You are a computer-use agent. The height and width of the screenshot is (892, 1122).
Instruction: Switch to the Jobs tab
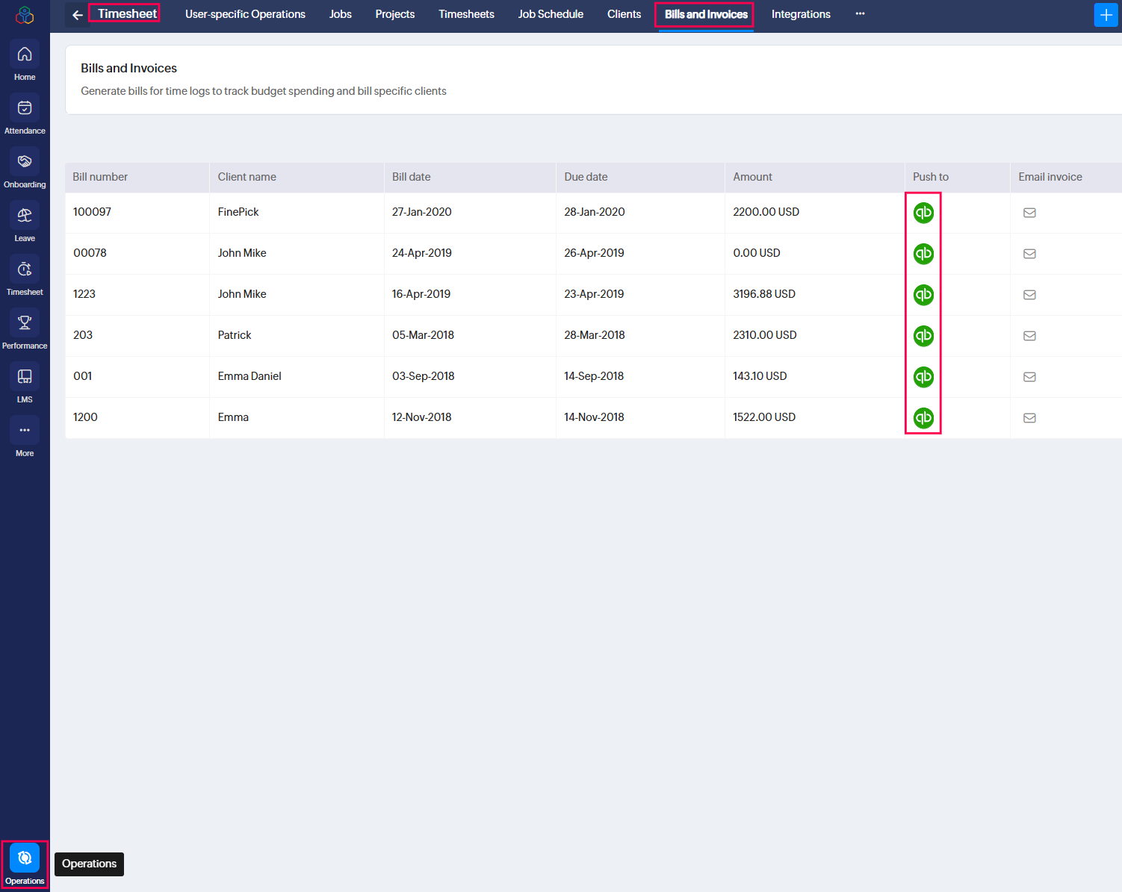[x=341, y=14]
